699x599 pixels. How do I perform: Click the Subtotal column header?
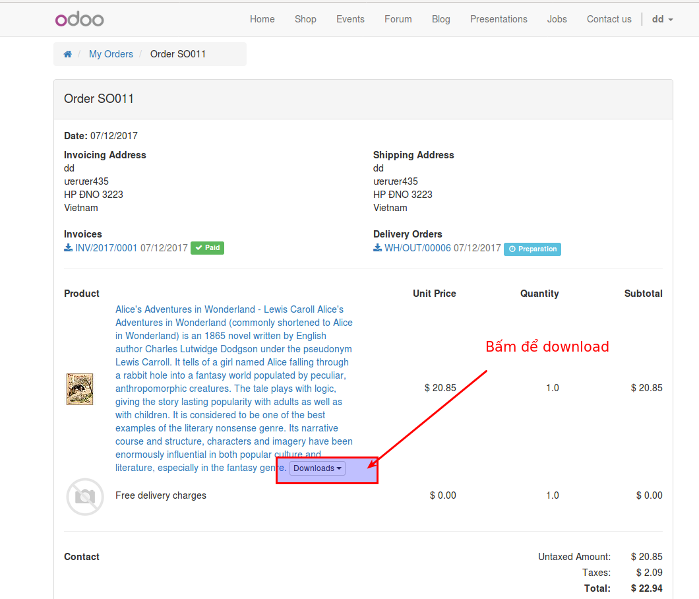pos(643,294)
